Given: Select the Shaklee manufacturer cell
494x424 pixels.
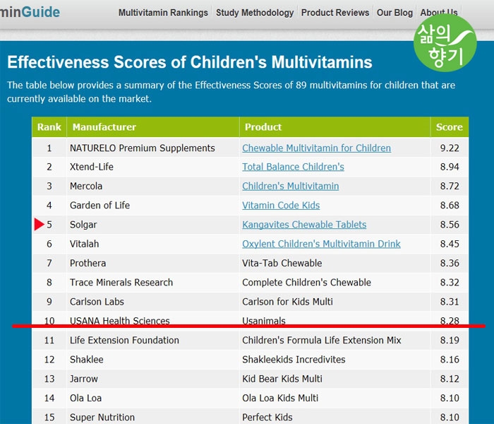Looking at the screenshot, I should tap(153, 359).
